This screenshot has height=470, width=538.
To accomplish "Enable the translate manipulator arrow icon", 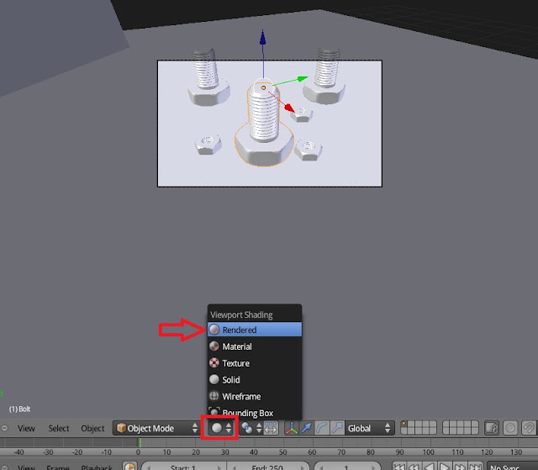I will (306, 428).
